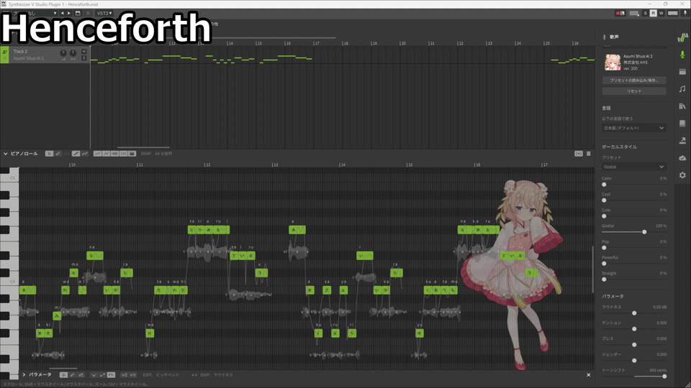
Task: Toggle the x4 zoom button in parameter toolbar
Action: point(132,375)
